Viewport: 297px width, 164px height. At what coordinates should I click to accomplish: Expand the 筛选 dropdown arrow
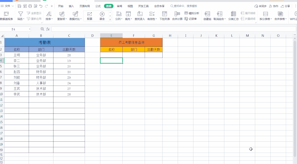tap(24, 19)
